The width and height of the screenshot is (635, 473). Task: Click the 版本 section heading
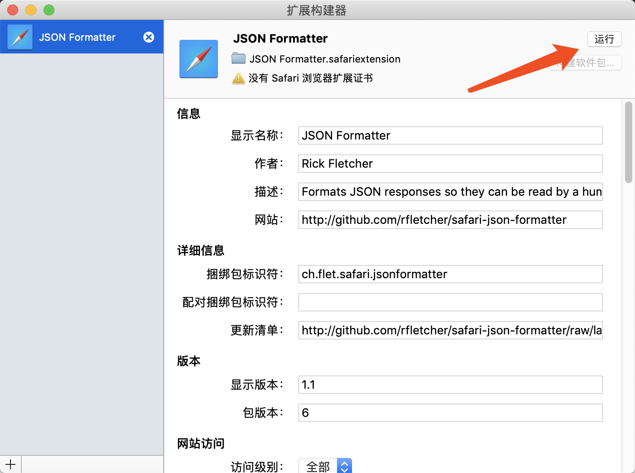(189, 361)
